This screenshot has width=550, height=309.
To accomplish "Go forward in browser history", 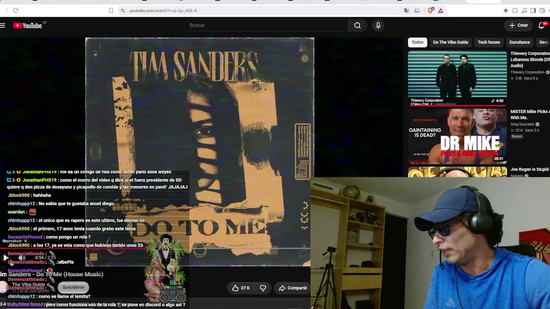I will (6, 10).
